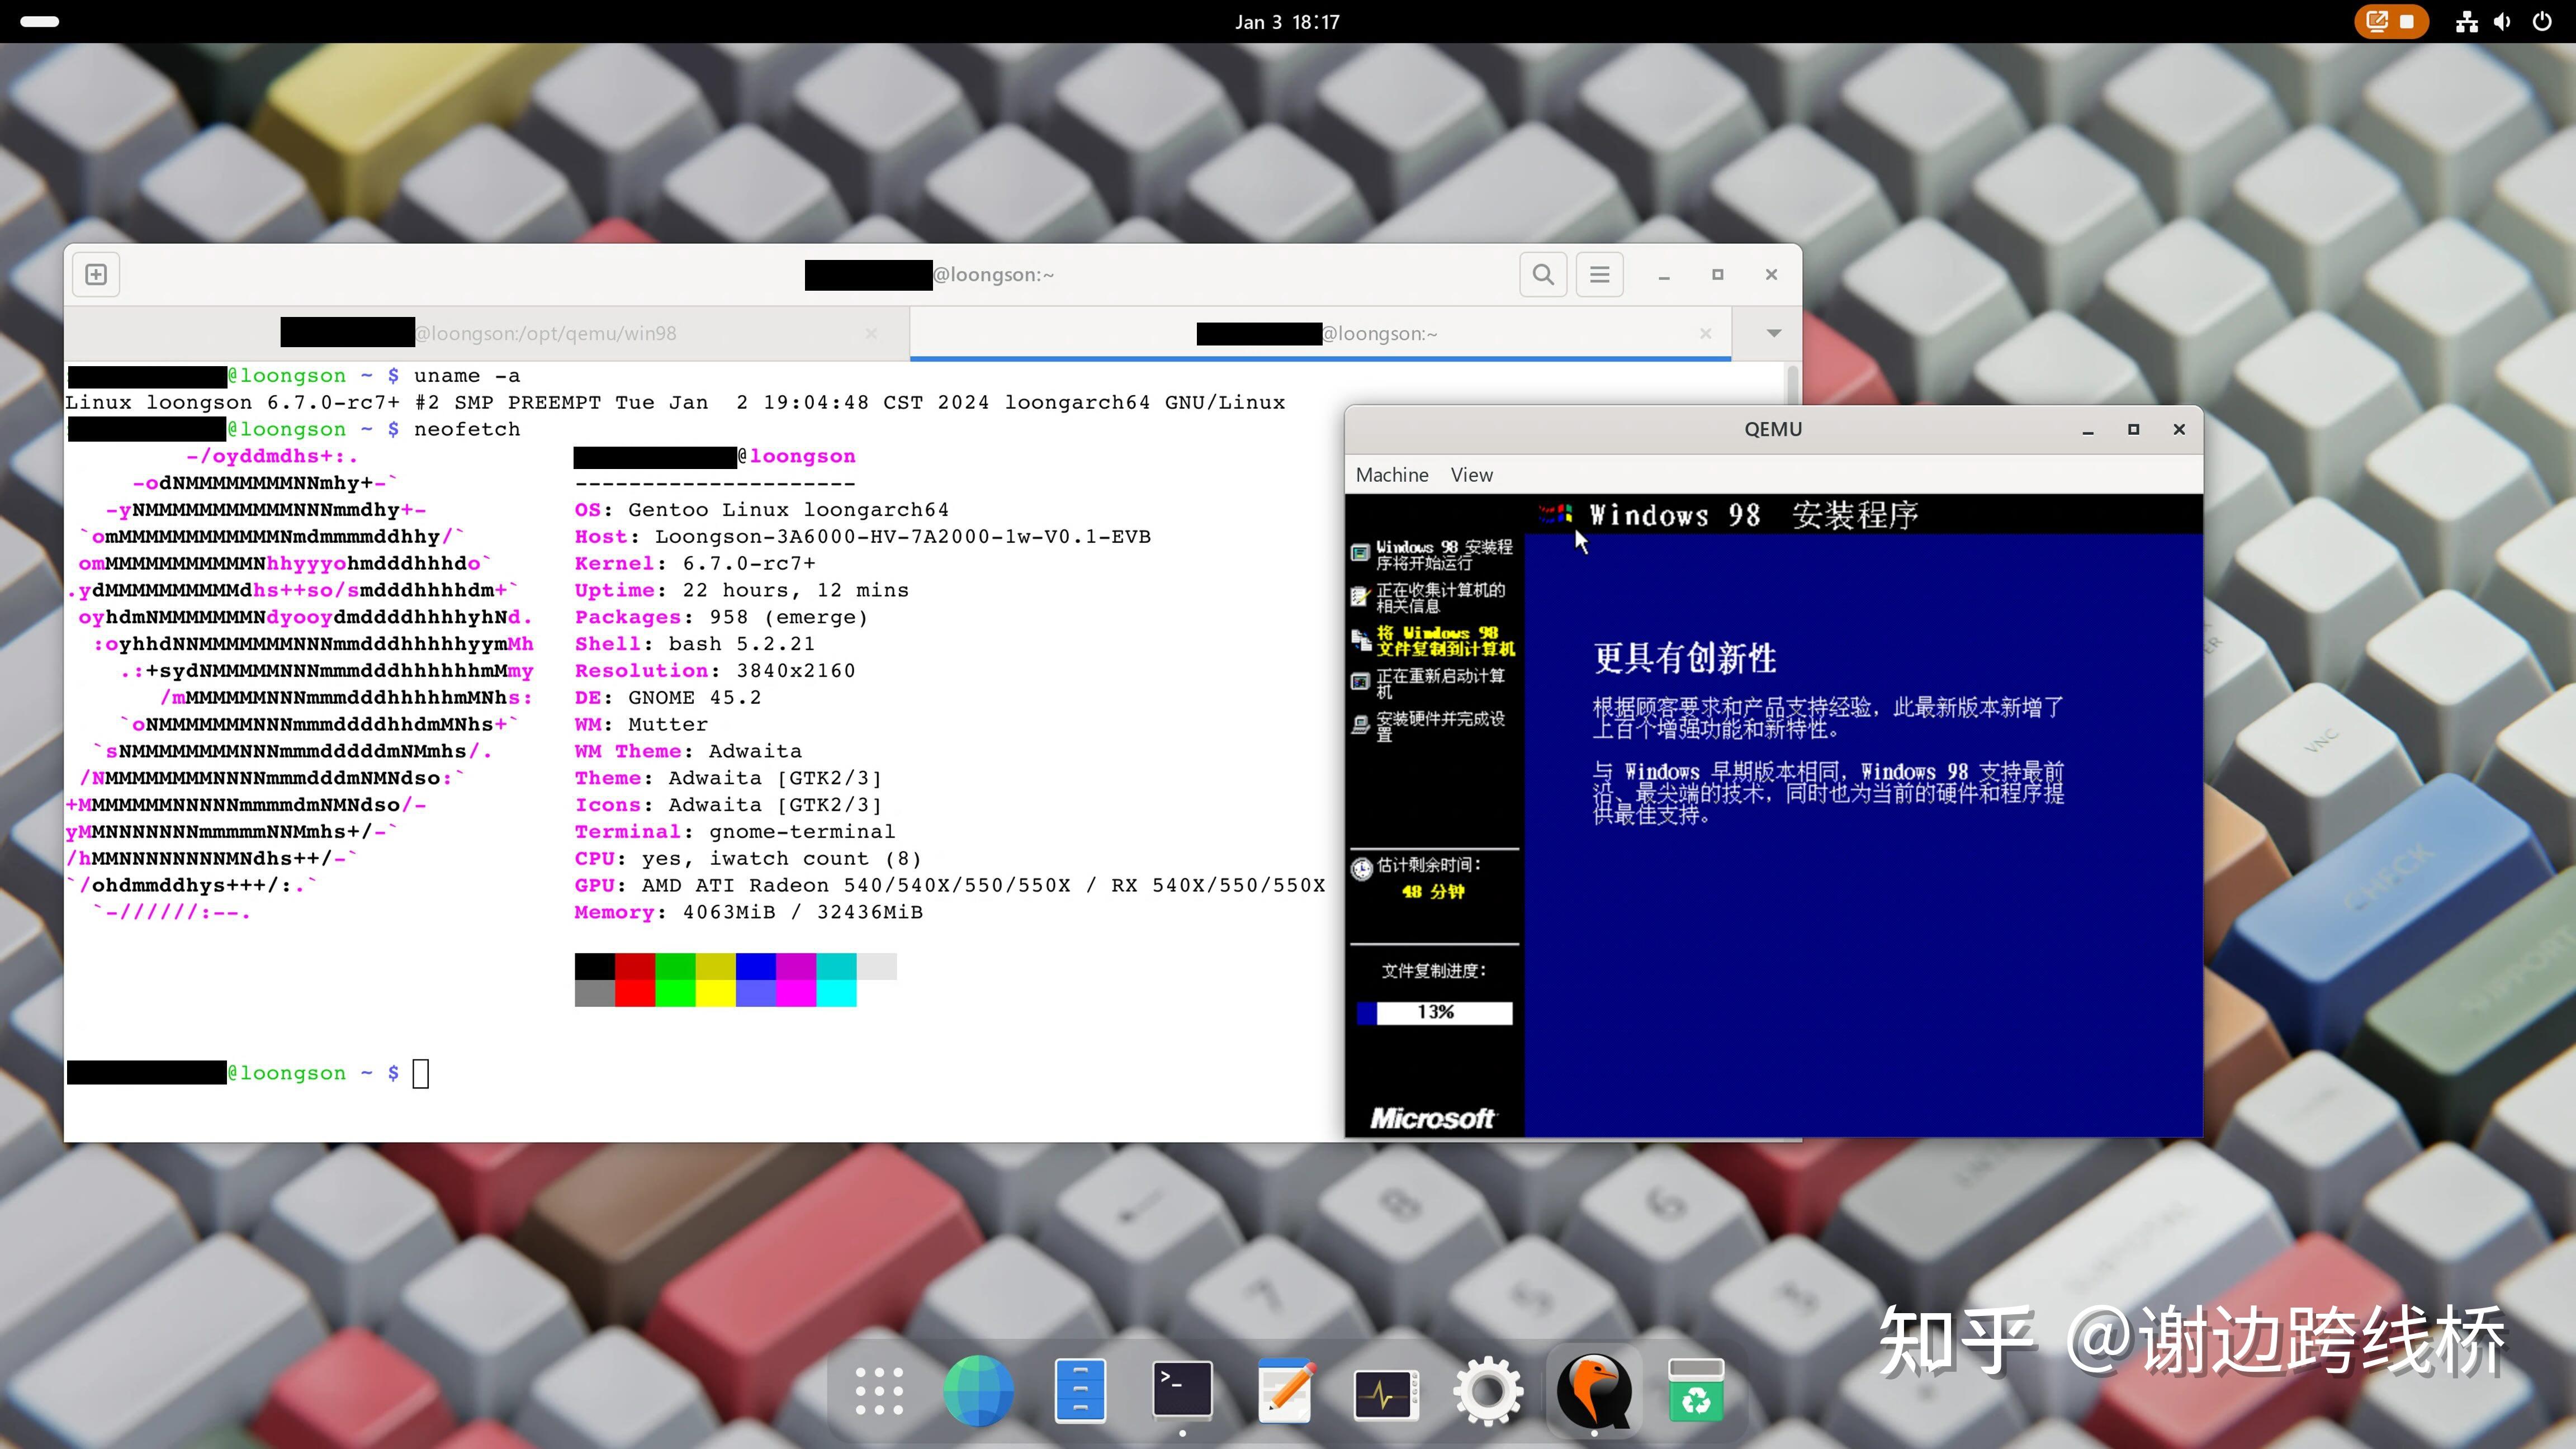The width and height of the screenshot is (2576, 1449).
Task: Open terminal search with magnifier icon
Action: coord(1543,274)
